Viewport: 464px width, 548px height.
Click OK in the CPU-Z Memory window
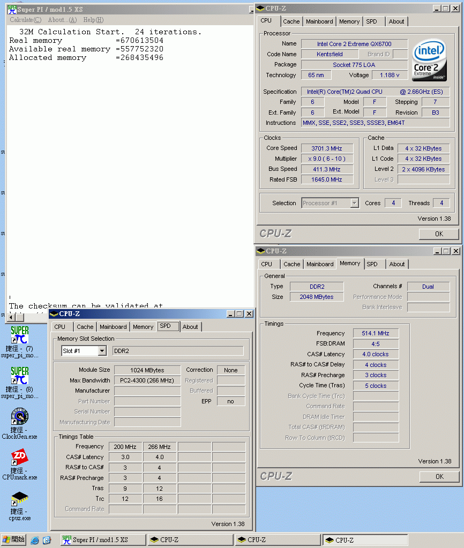pyautogui.click(x=439, y=477)
